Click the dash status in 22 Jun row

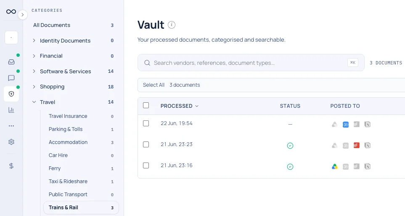[x=290, y=125]
